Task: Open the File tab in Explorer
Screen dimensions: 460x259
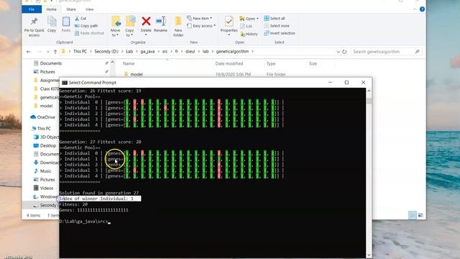Action: pyautogui.click(x=32, y=9)
